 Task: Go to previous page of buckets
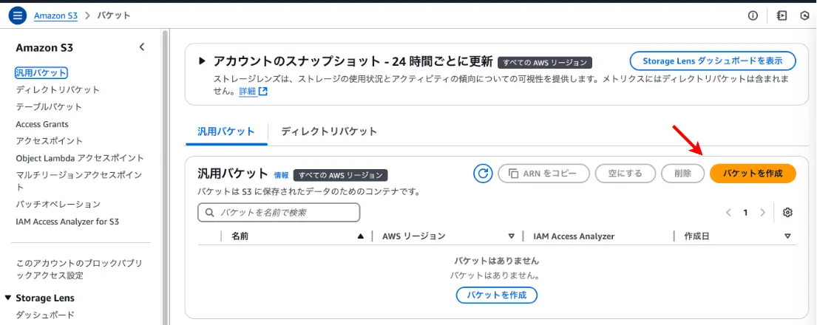(728, 213)
